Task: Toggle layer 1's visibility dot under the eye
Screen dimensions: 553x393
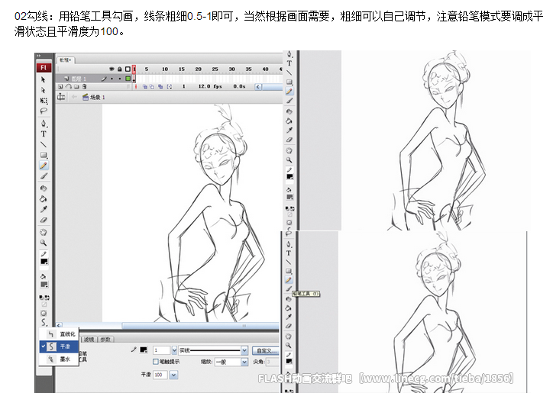Action: coord(112,79)
